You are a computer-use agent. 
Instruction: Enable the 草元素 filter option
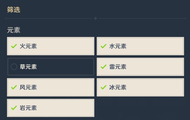coord(51,67)
